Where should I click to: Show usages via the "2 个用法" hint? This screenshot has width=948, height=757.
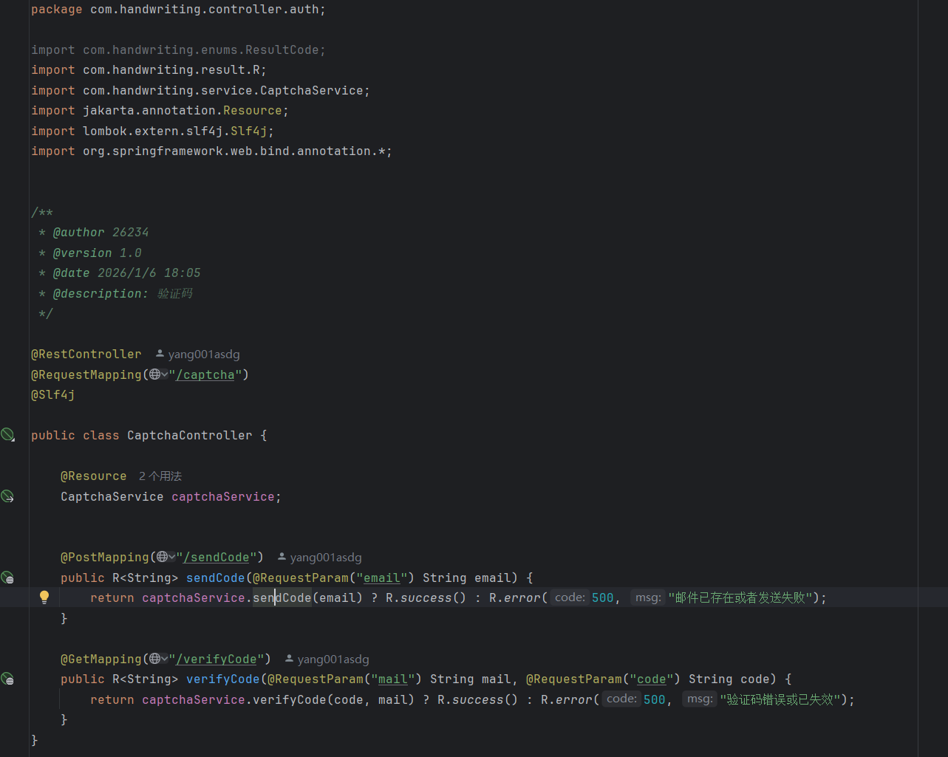[160, 476]
